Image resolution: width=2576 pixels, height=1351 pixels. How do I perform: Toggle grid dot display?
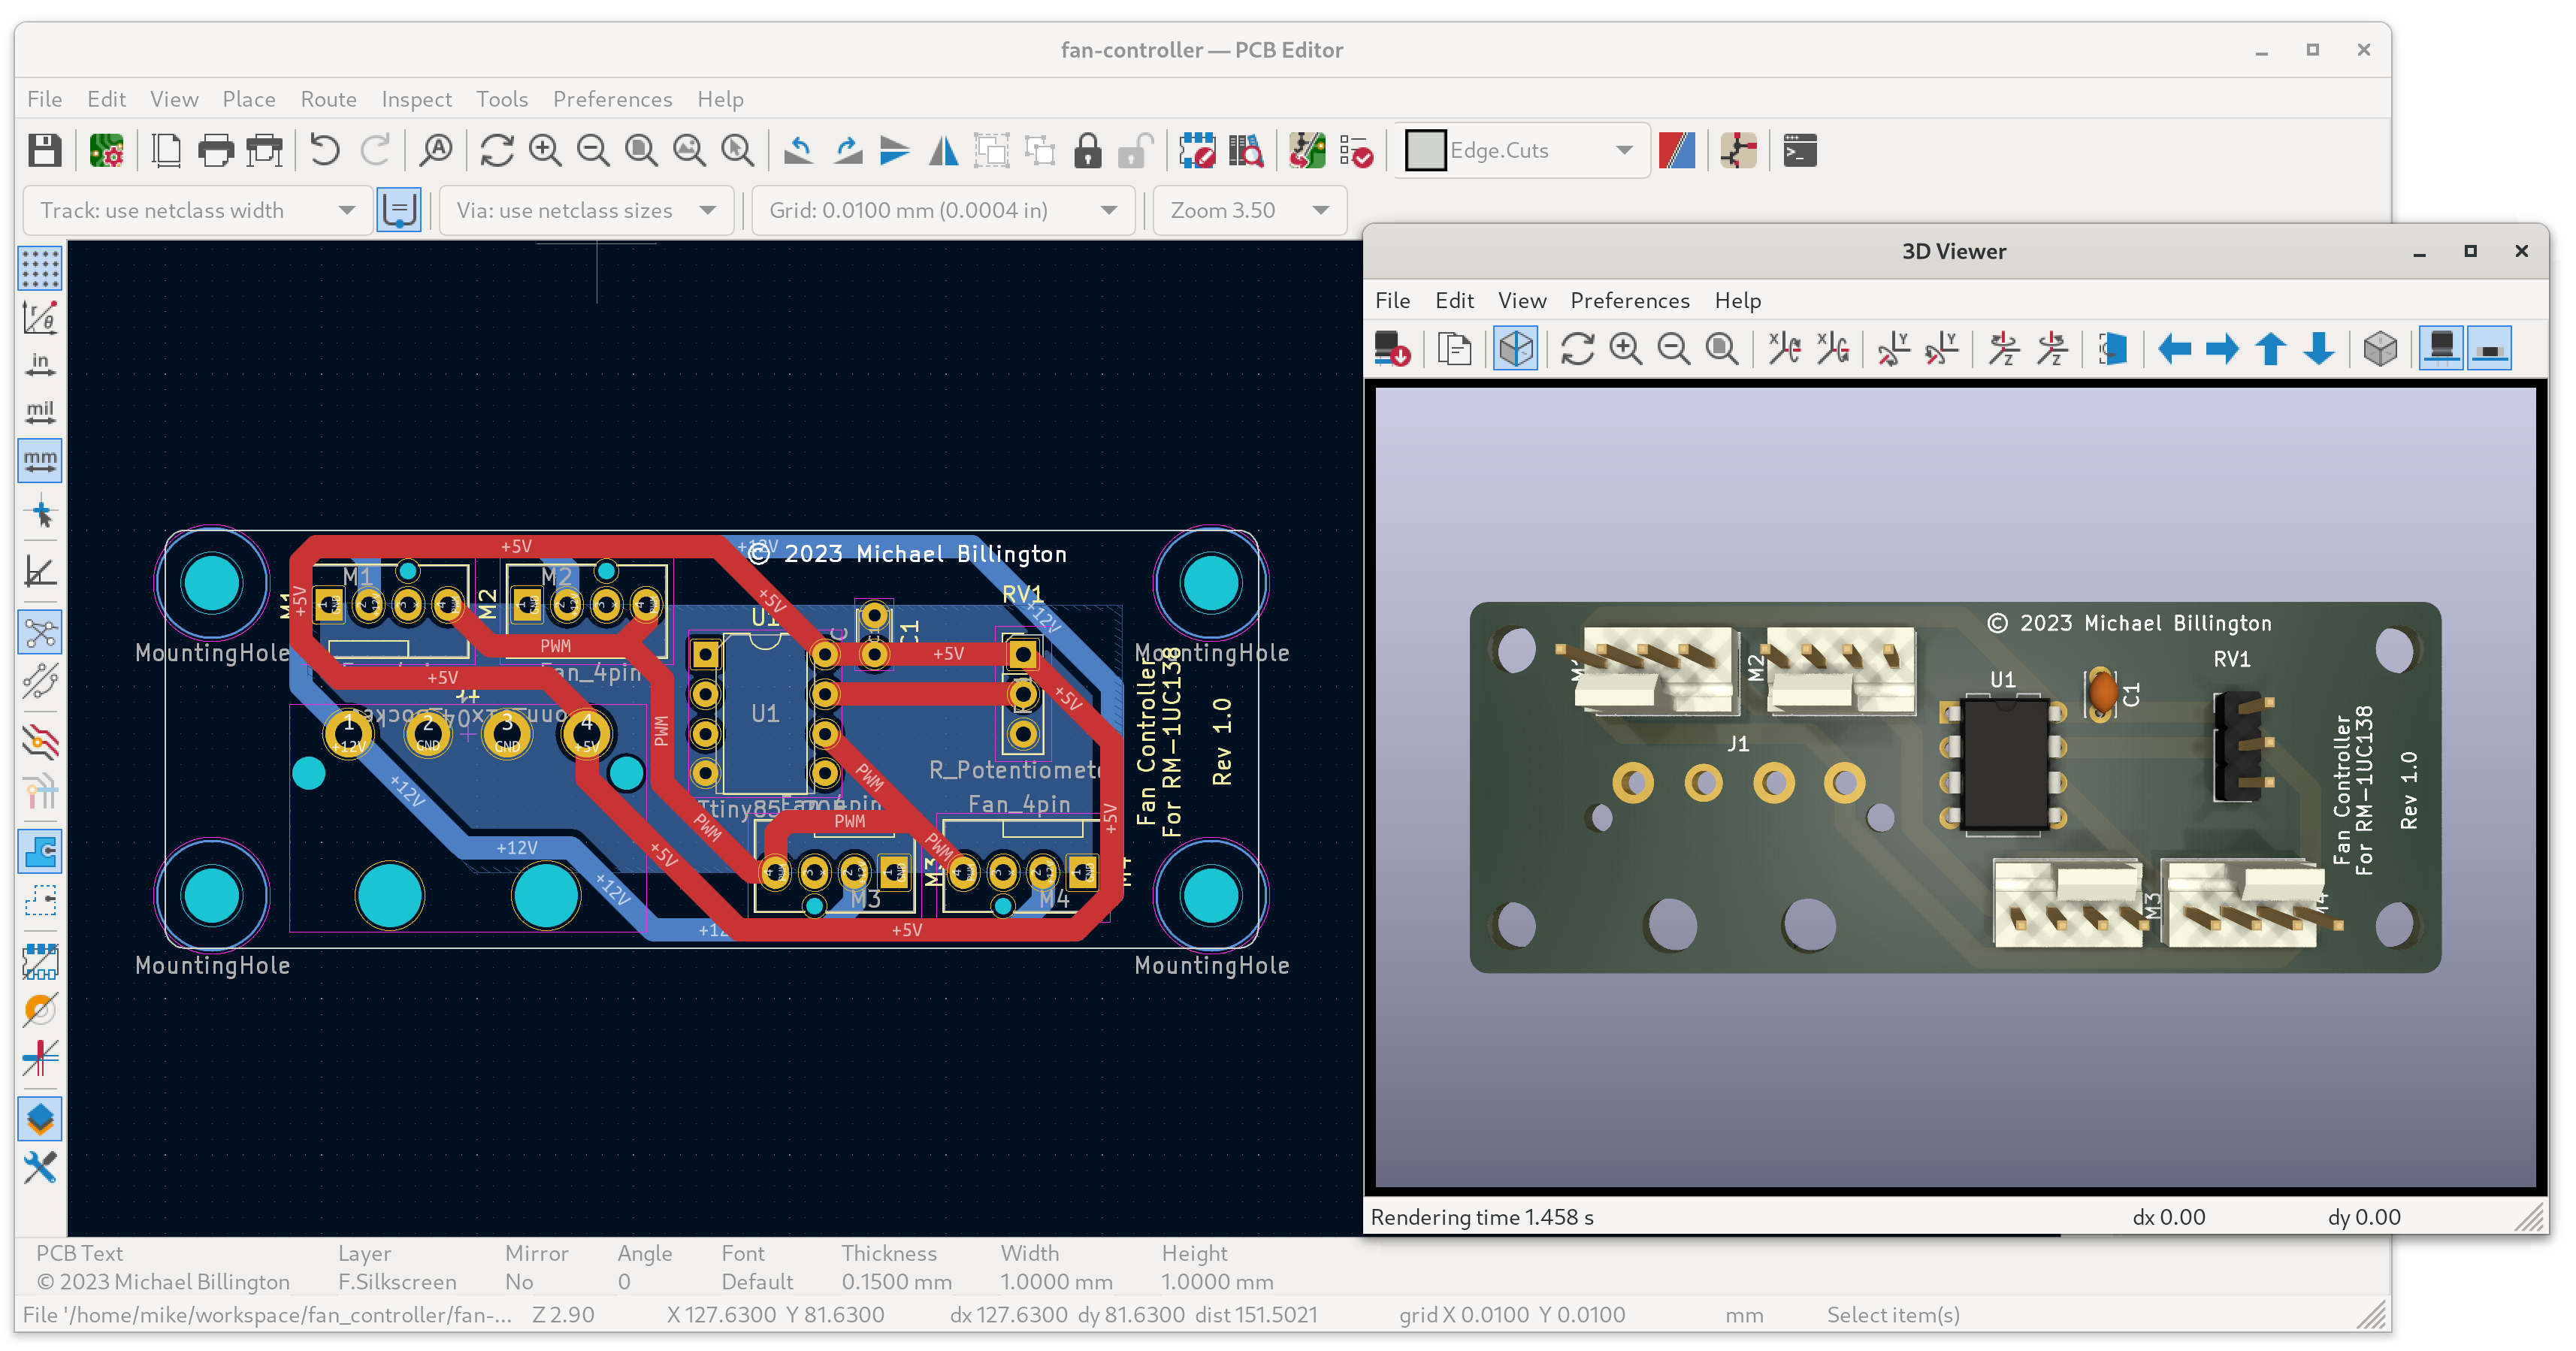click(x=40, y=268)
